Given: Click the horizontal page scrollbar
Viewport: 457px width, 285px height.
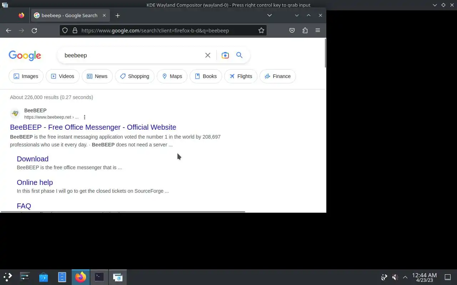Looking at the screenshot, I should point(123,212).
